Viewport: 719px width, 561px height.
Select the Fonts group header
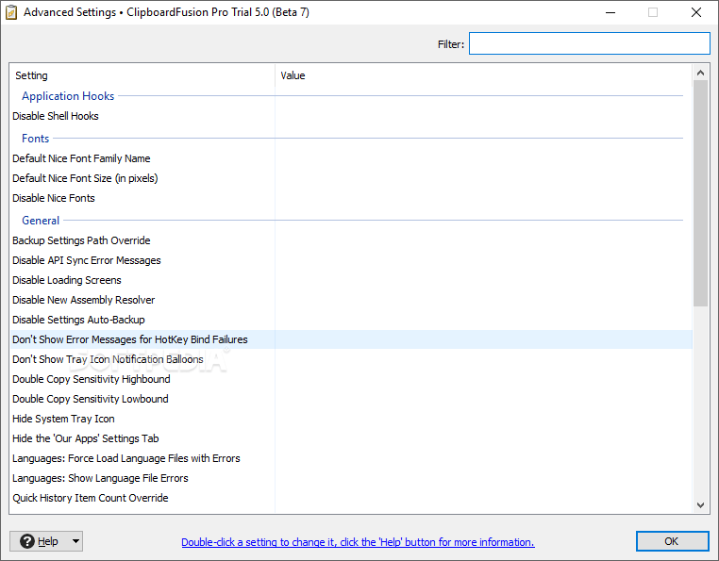point(35,139)
